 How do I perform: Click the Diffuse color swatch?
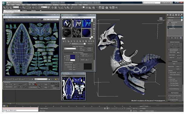click(x=73, y=58)
